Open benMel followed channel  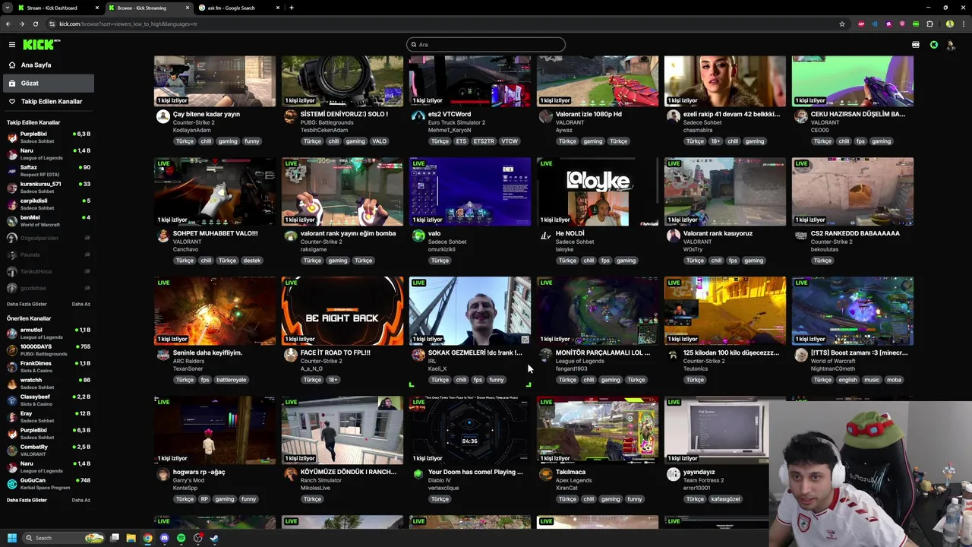point(49,221)
